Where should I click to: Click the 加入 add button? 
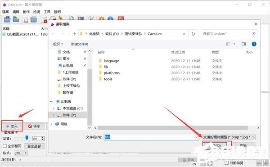12,126
